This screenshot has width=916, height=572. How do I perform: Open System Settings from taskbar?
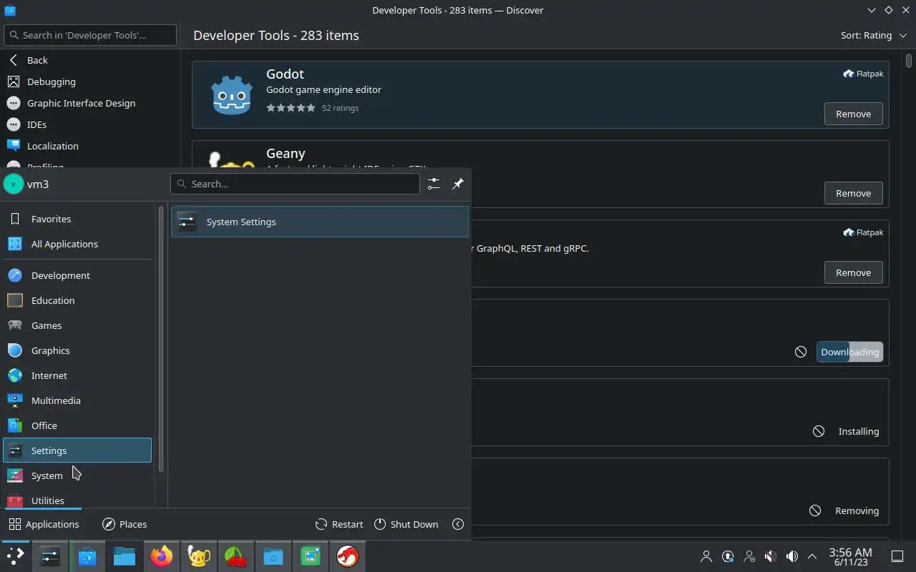tap(50, 556)
